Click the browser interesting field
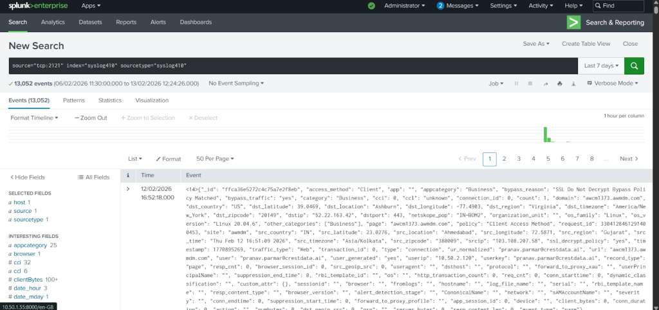The image size is (659, 310). [x=24, y=253]
